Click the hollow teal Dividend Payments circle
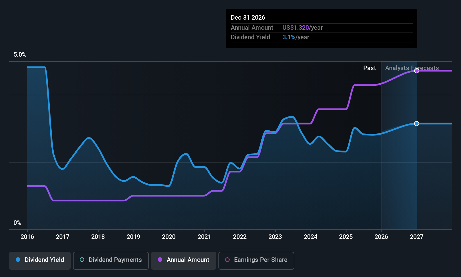 click(82, 260)
